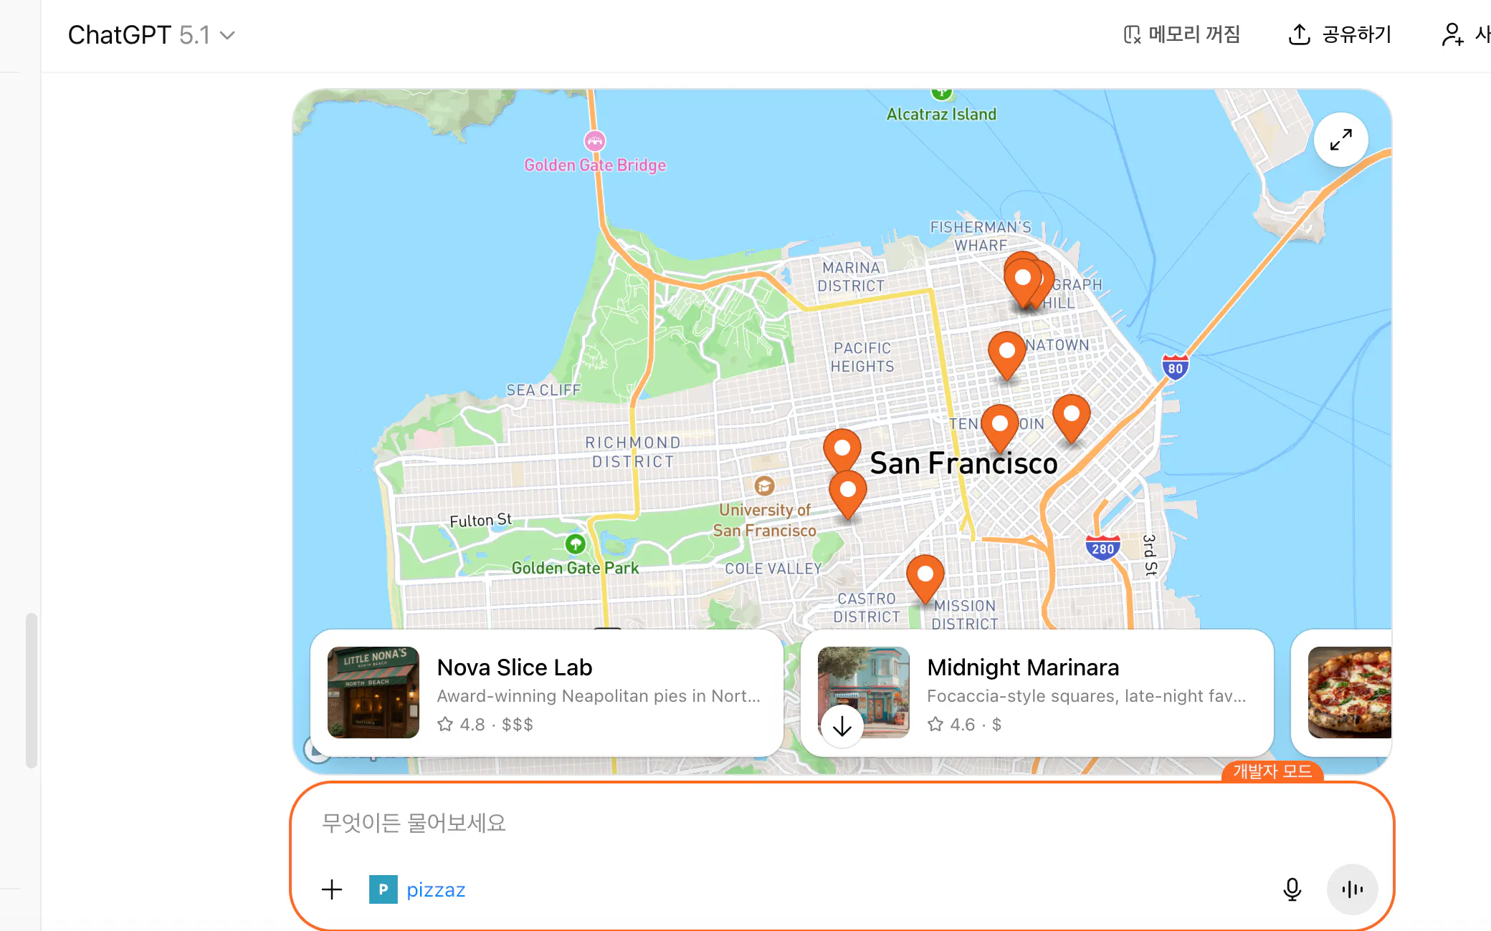Image resolution: width=1491 pixels, height=931 pixels.
Task: Click the University of San Francisco icon
Action: [x=764, y=486]
